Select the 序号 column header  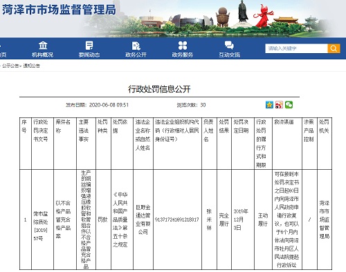click(26, 144)
